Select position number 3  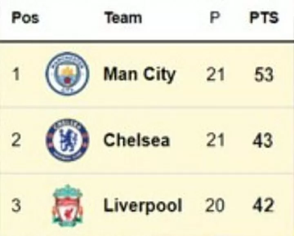click(16, 205)
